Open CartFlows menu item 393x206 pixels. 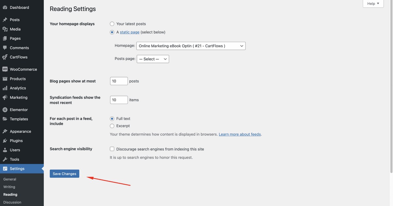click(x=22, y=57)
